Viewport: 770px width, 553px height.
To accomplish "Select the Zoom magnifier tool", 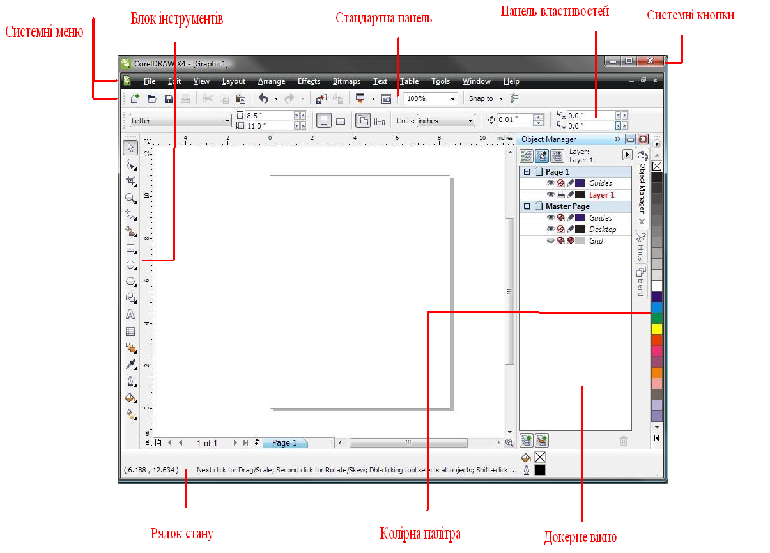I will click(130, 198).
